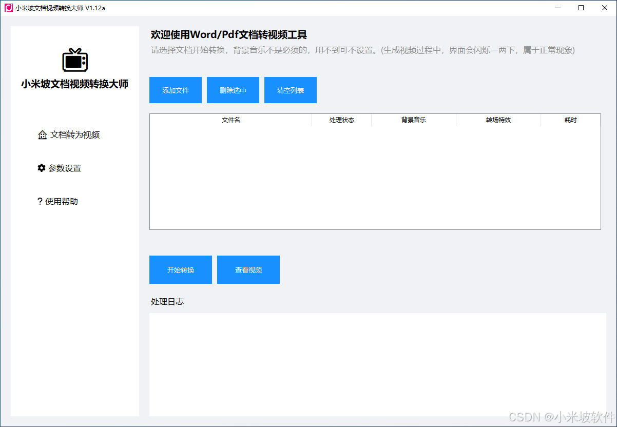Click the 欢迎使用Word/Pdf文档转视频工具 heading
This screenshot has height=427, width=617.
(x=229, y=35)
